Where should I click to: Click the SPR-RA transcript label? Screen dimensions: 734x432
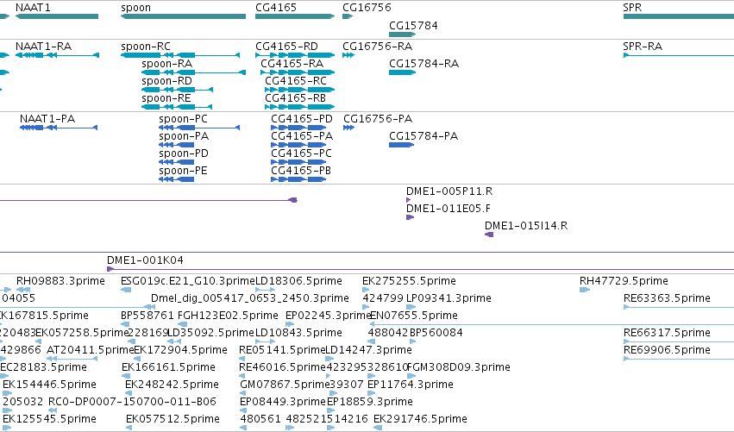coord(643,47)
